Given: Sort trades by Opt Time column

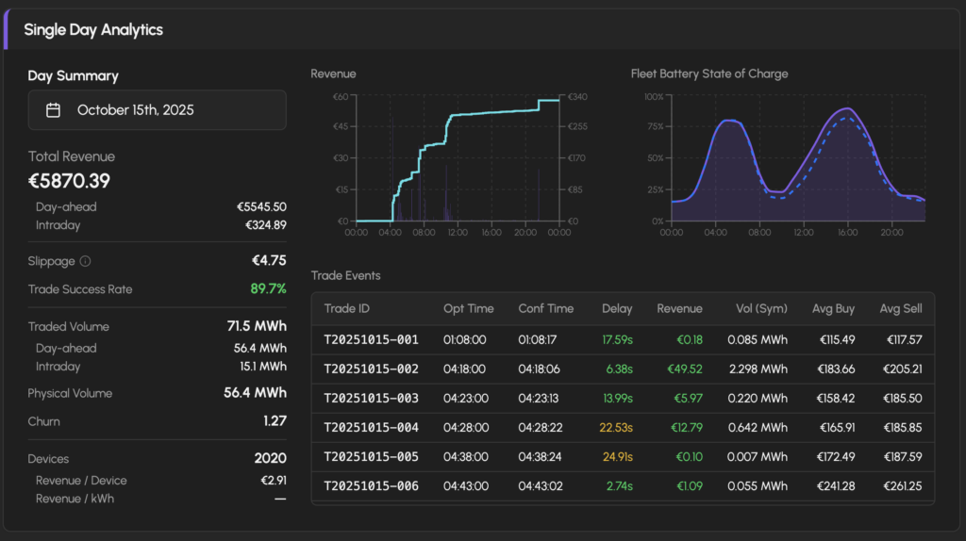Looking at the screenshot, I should 468,308.
